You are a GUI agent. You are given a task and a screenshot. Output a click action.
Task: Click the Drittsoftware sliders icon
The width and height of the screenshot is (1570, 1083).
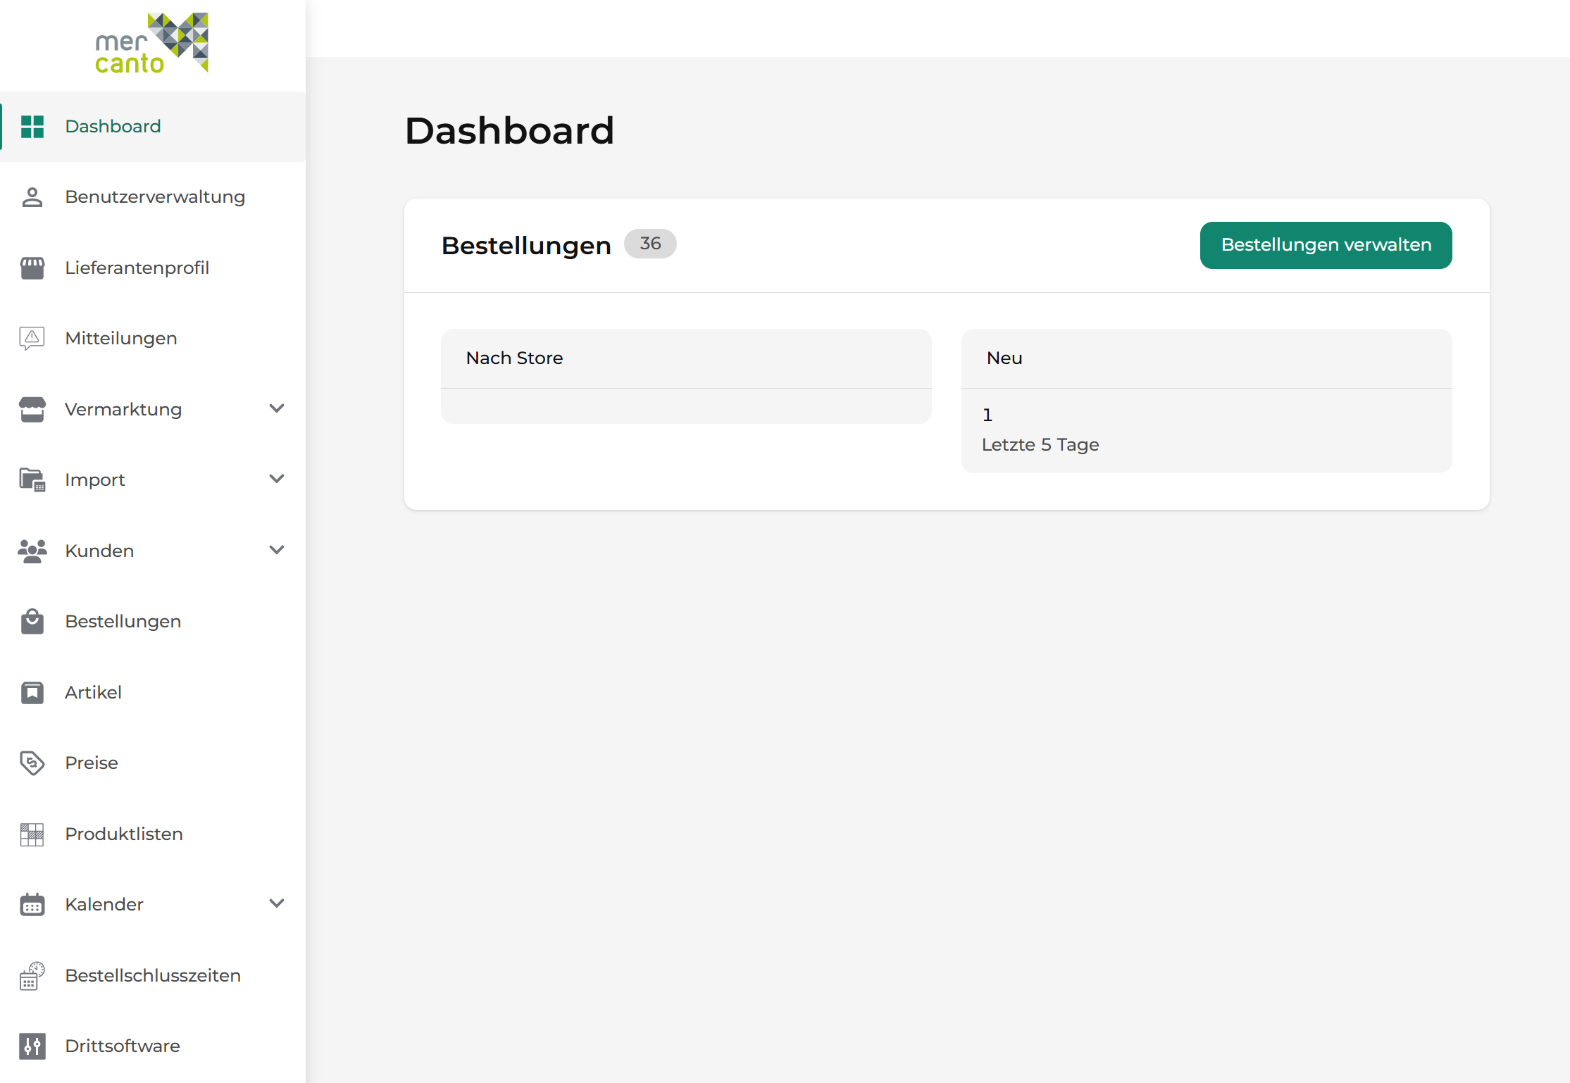tap(32, 1046)
